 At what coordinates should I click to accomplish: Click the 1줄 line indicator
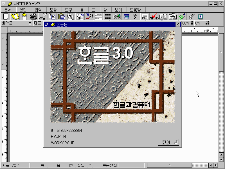(x=57, y=165)
